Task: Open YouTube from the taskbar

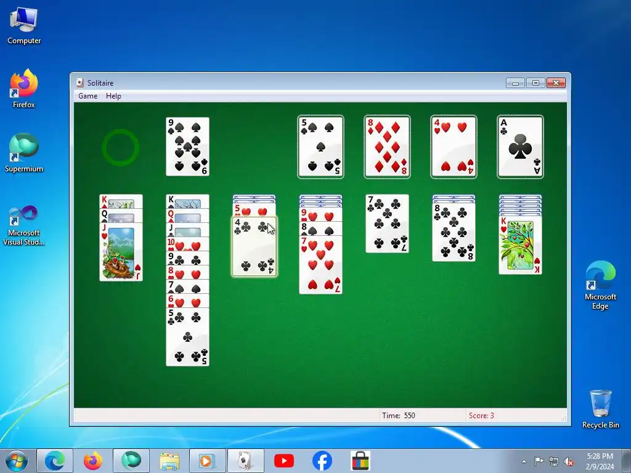Action: coord(283,461)
